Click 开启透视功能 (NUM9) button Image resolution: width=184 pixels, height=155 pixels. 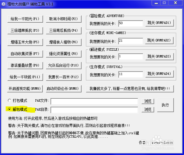click(x=25, y=89)
